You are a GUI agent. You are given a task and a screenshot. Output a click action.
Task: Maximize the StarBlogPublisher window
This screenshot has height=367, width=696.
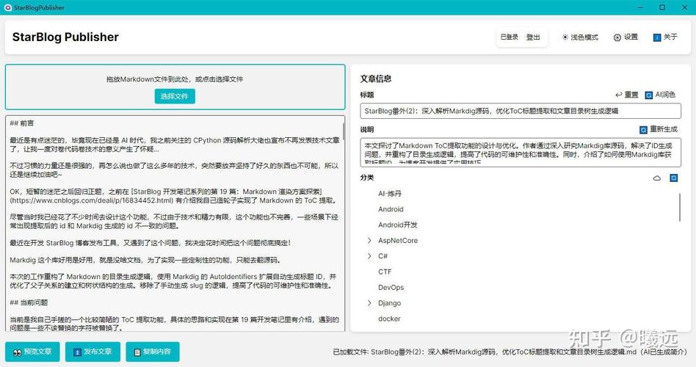pos(662,7)
